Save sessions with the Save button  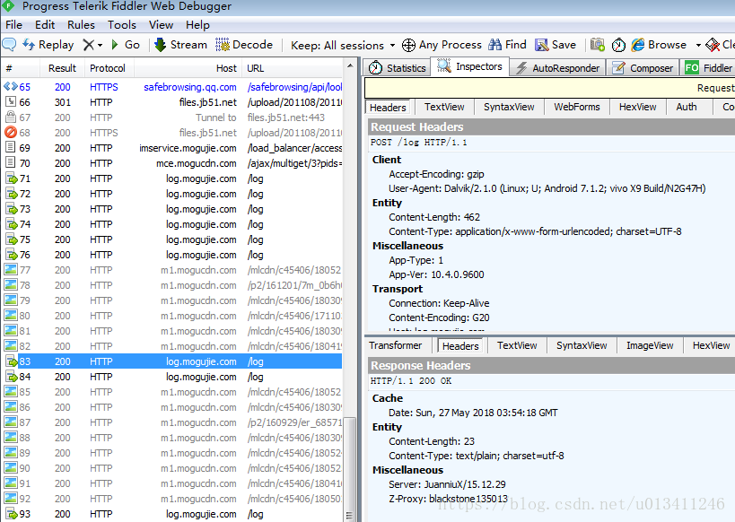(x=556, y=45)
